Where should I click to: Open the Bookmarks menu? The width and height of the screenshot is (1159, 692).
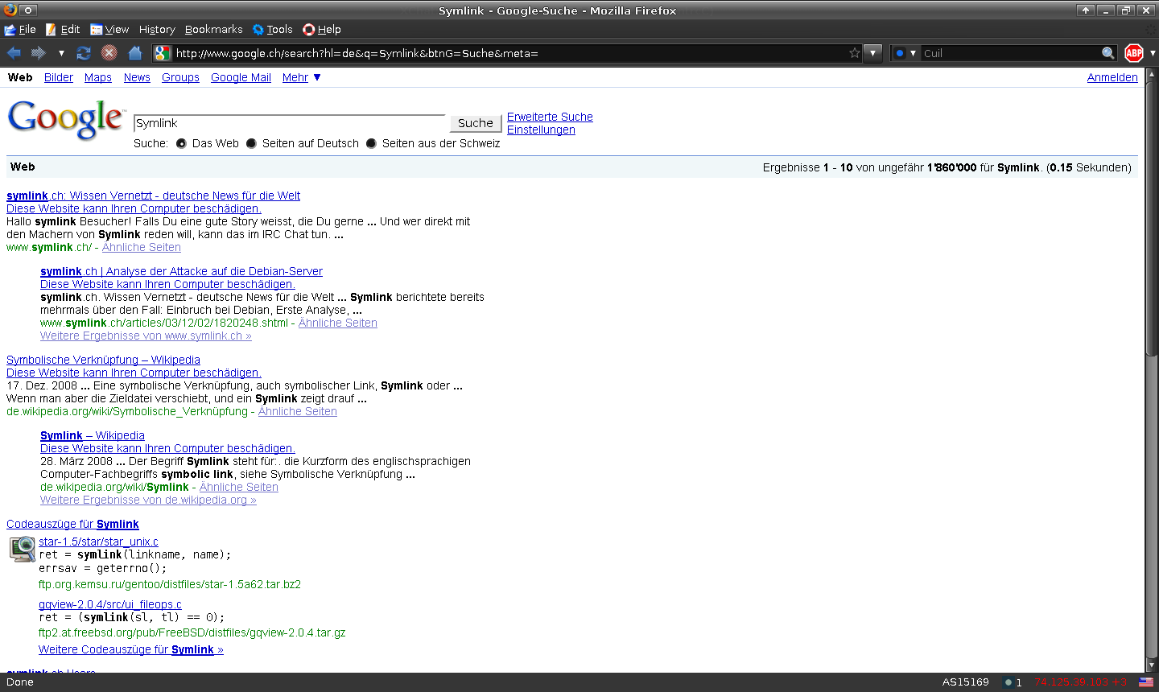pos(213,30)
